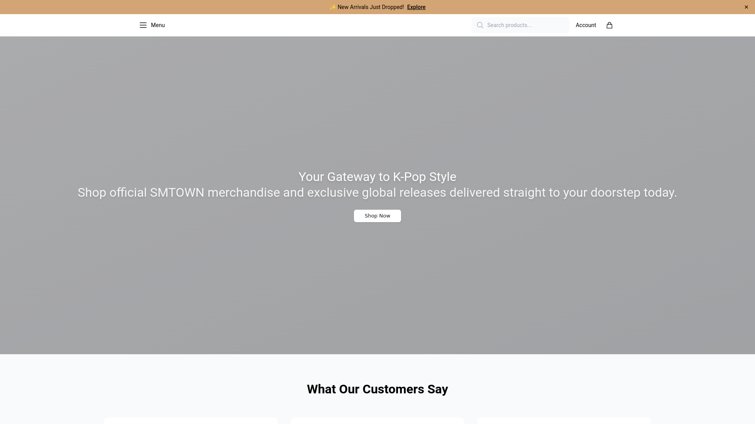This screenshot has width=755, height=424.
Task: Focus the Search products field
Action: click(520, 25)
